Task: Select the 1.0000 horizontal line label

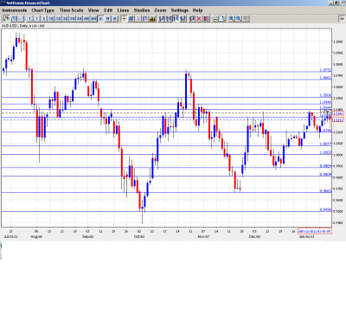Action: click(325, 152)
